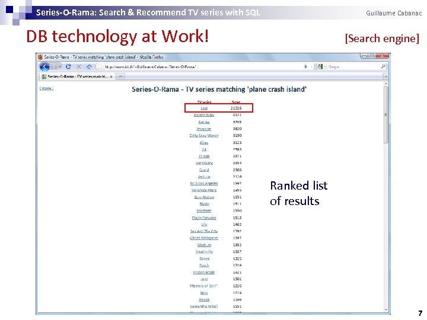Close the Firefox window
Viewport: 427px width, 320px height.
(x=383, y=56)
